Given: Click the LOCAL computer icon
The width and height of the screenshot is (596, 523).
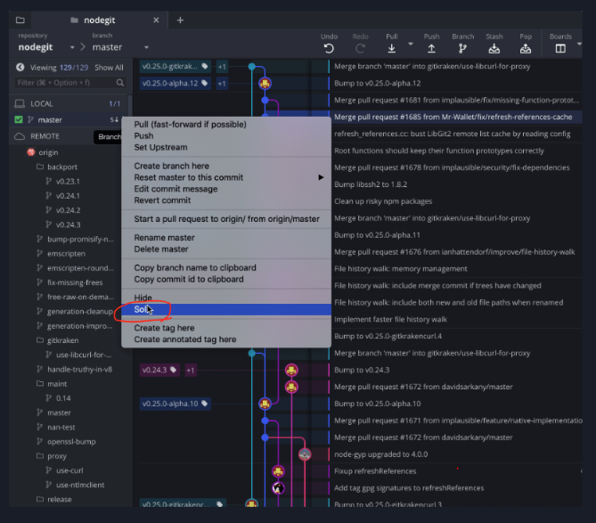Looking at the screenshot, I should pos(20,103).
